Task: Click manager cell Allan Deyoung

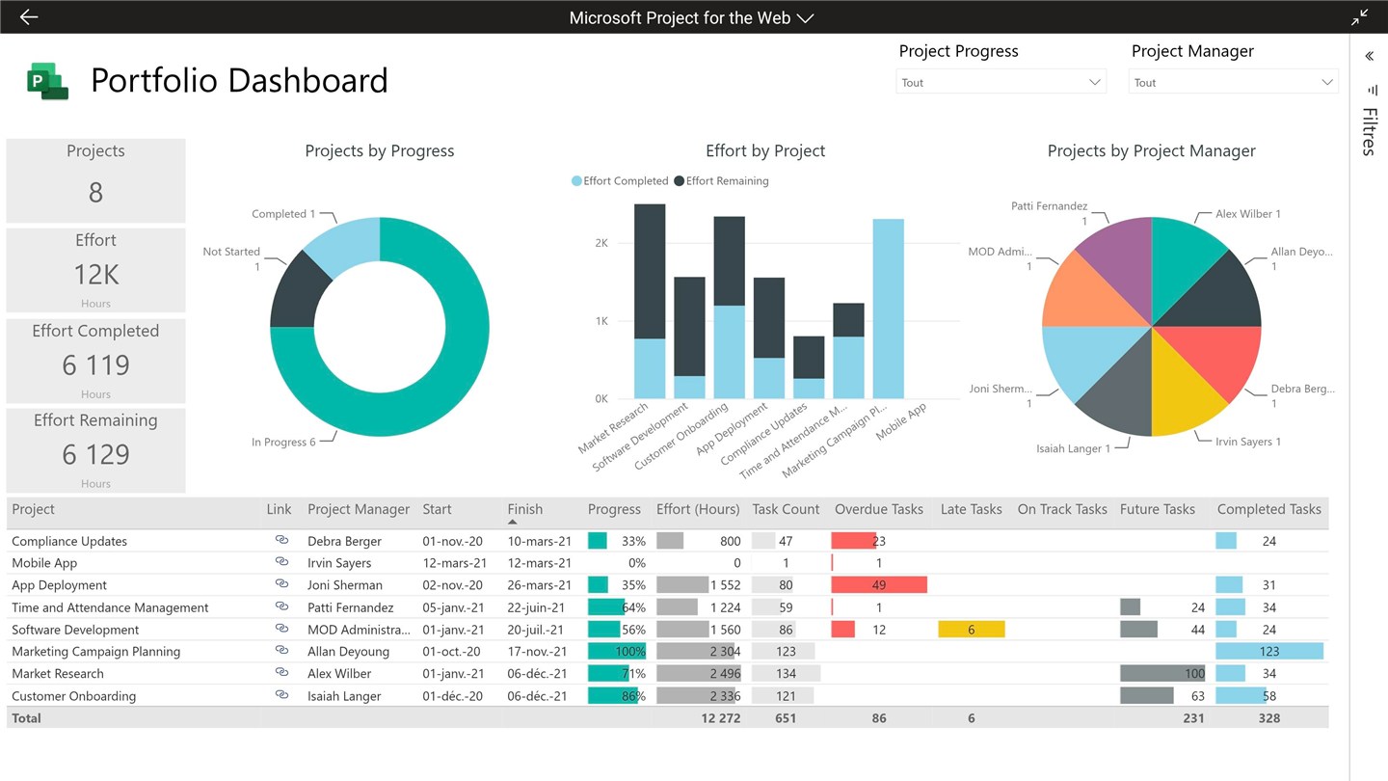Action: pos(349,652)
